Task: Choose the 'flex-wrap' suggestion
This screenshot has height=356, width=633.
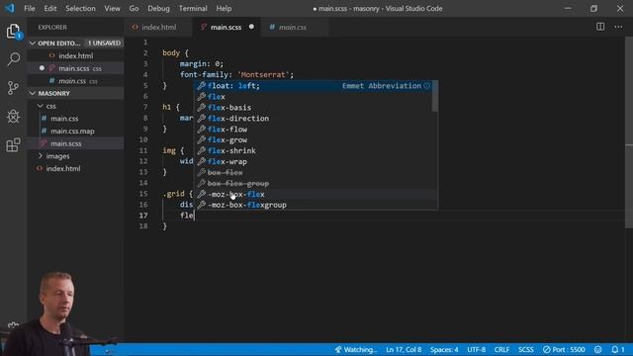Action: [x=313, y=161]
